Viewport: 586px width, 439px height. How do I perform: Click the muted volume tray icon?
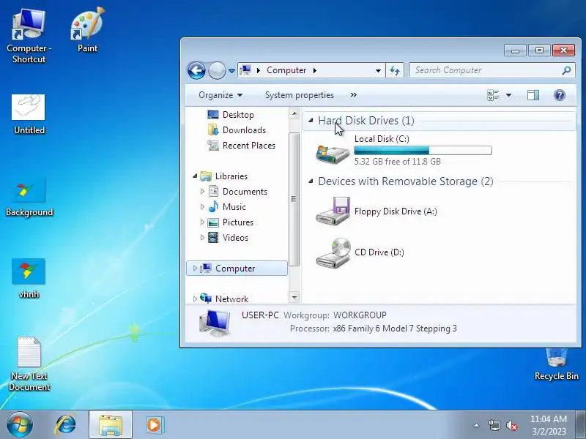click(x=512, y=425)
